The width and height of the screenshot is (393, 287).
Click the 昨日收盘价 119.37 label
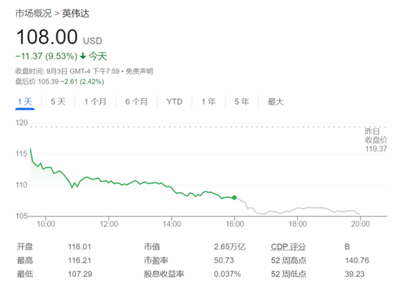coord(376,140)
